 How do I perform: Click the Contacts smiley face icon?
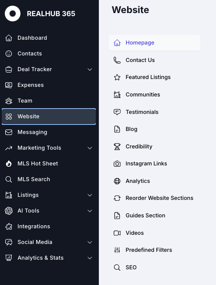(9, 54)
